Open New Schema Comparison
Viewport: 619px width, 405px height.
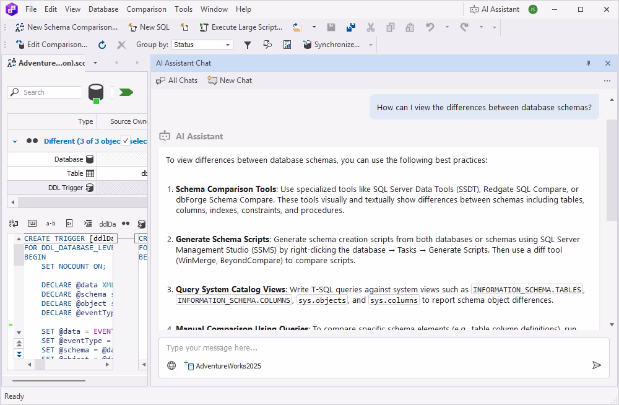point(66,27)
